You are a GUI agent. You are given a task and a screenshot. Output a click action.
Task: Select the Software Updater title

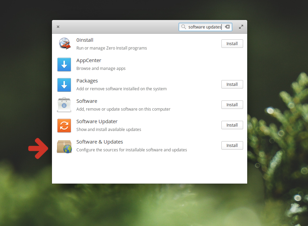pos(97,121)
